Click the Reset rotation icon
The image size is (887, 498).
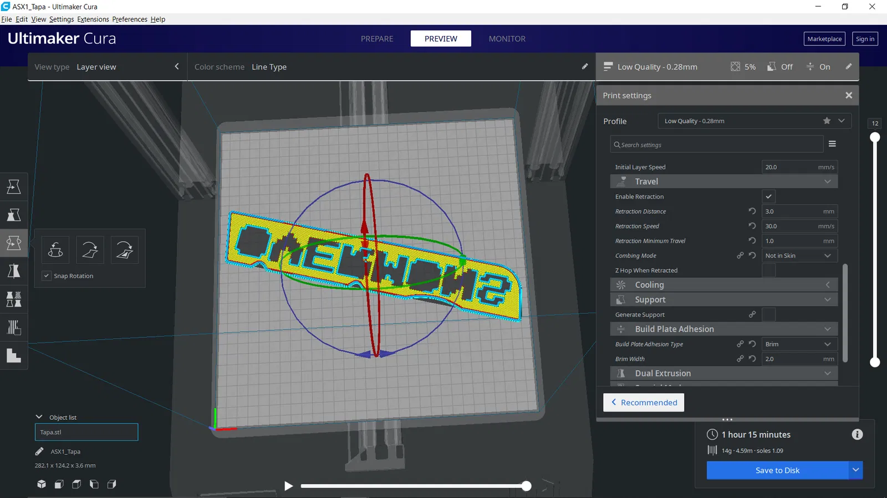point(55,250)
